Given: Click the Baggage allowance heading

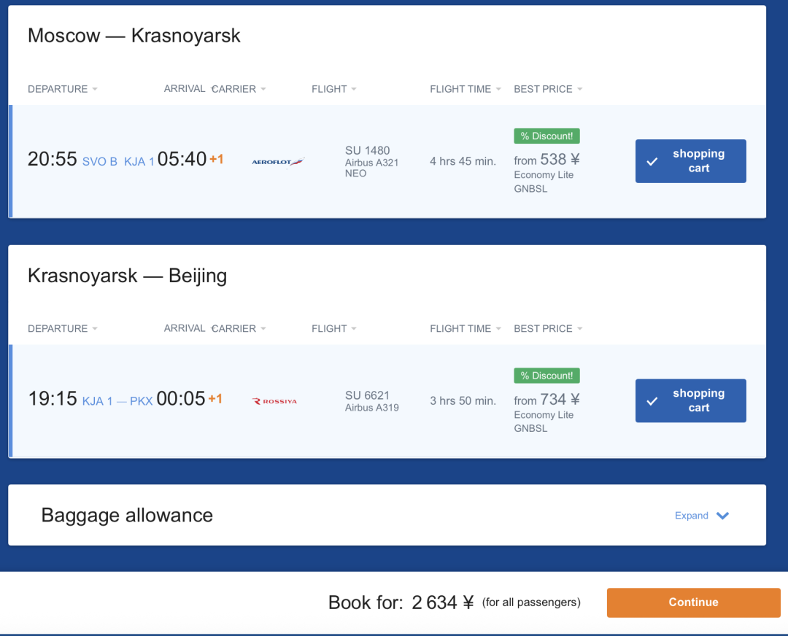Looking at the screenshot, I should [127, 516].
